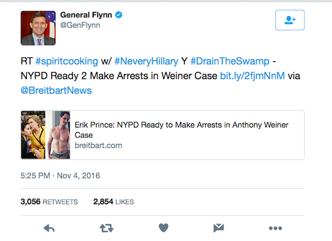Click the reply arrow icon

49,229
